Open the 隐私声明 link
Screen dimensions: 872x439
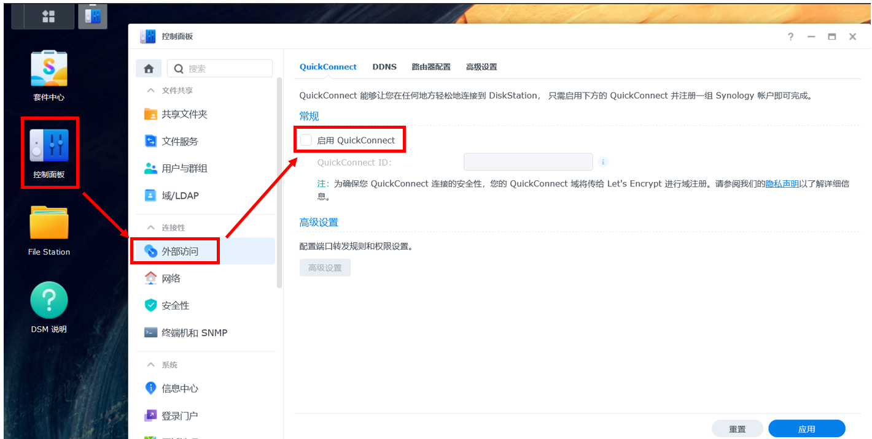(x=782, y=183)
